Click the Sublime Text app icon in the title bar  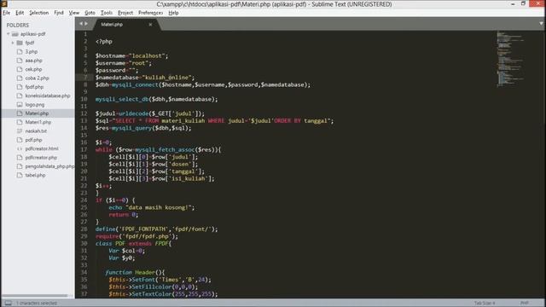(4, 3)
